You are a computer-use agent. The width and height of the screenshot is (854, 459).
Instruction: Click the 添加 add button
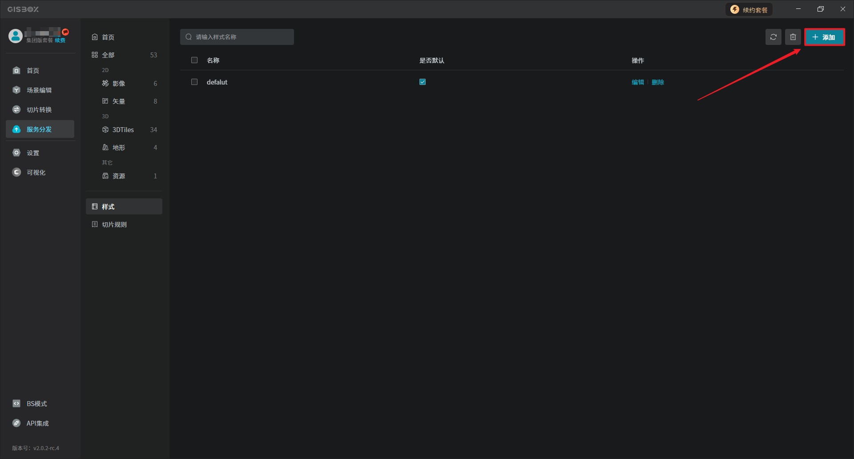(824, 37)
